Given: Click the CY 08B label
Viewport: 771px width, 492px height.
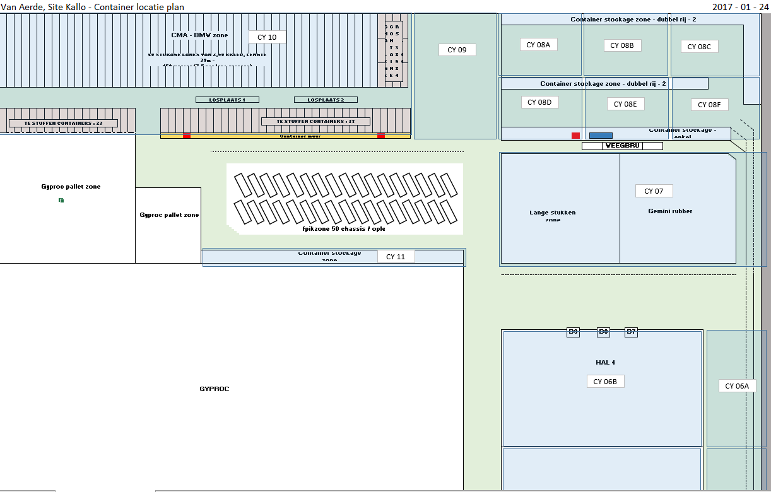Looking at the screenshot, I should point(623,45).
